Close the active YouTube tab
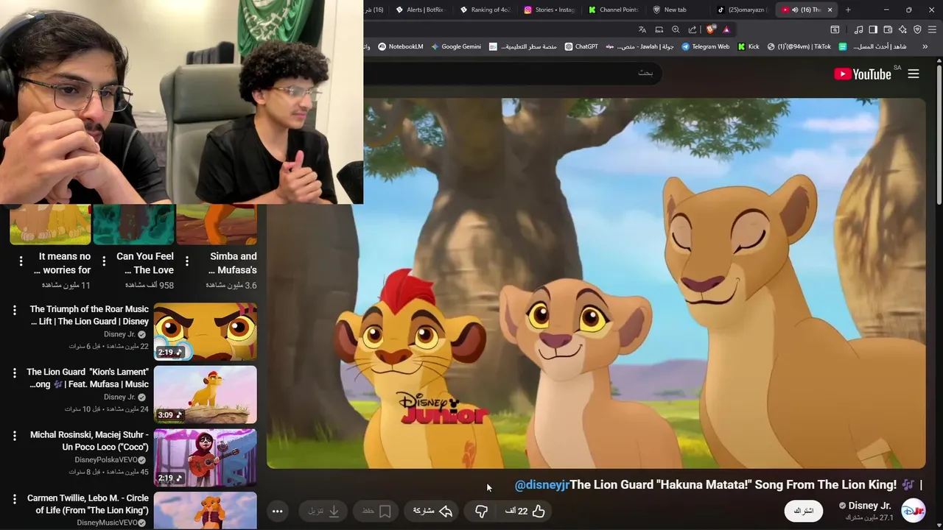943x530 pixels. coord(830,10)
